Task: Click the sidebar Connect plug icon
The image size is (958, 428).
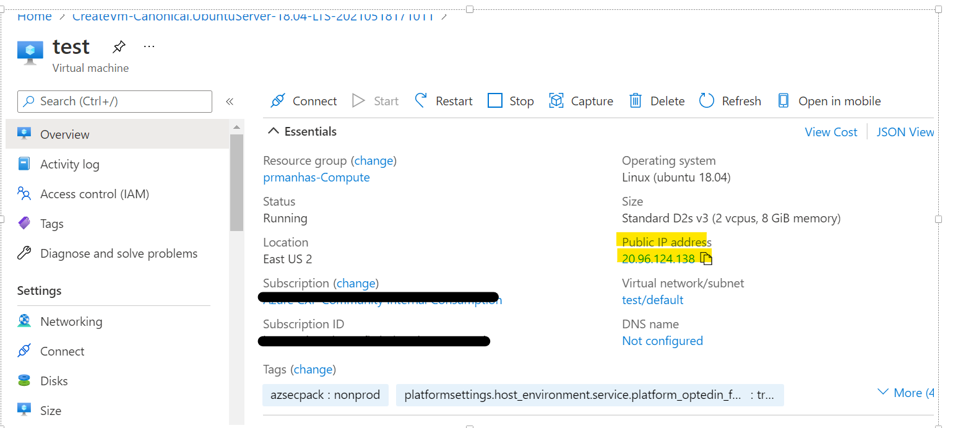Action: [x=24, y=351]
